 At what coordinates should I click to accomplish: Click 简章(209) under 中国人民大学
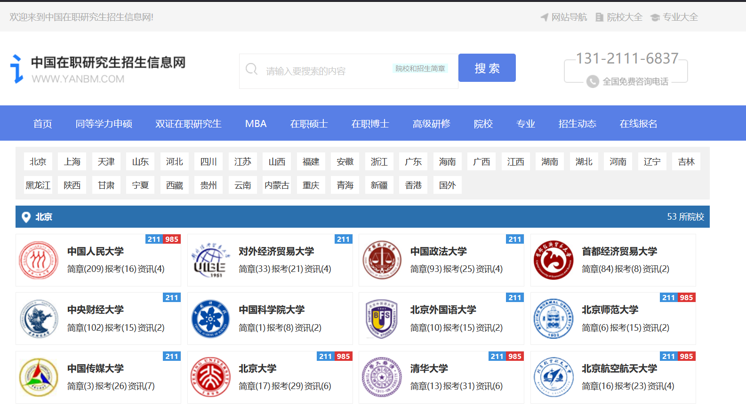pos(86,269)
